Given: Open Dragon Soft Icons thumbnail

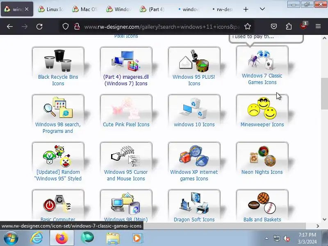Looking at the screenshot, I should 194,203.
